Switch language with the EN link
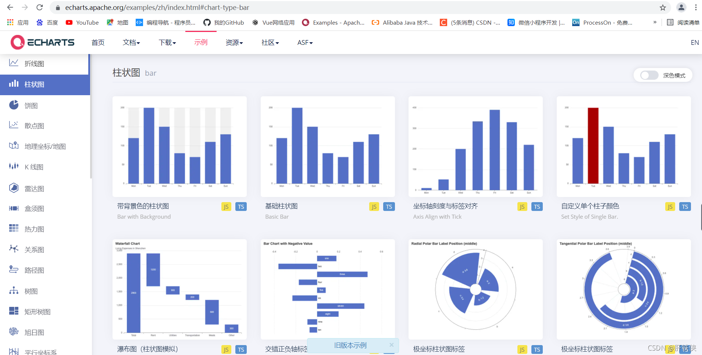The width and height of the screenshot is (702, 355). (x=695, y=43)
